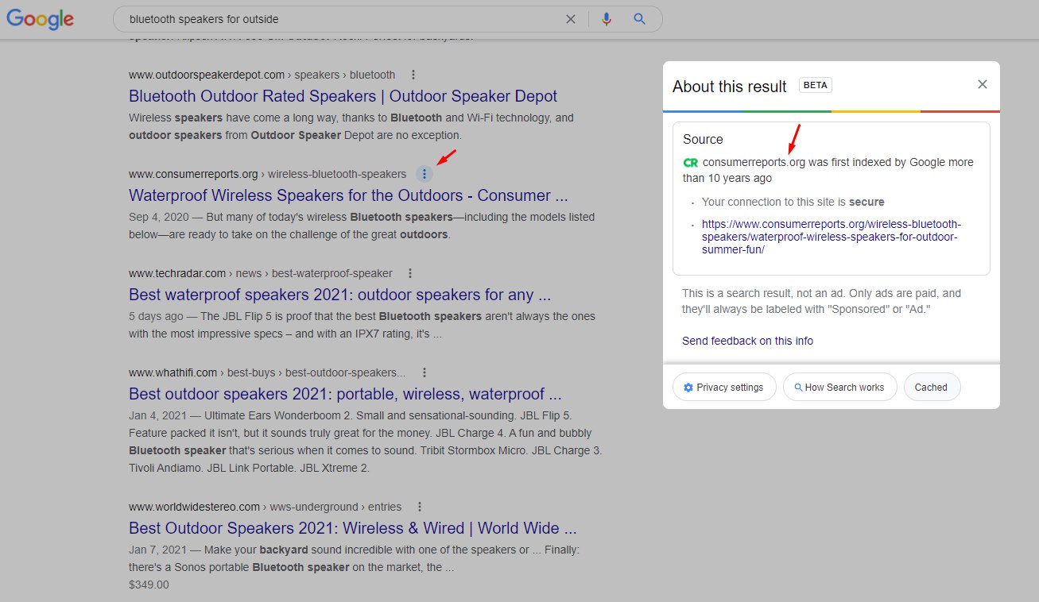
Task: Open Waterproof Wireless Speakers for the Outdoors result
Action: [x=348, y=195]
